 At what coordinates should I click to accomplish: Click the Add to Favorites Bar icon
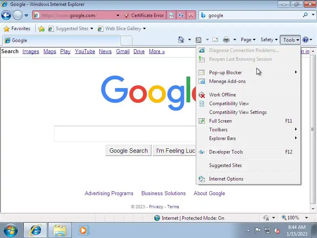point(42,29)
